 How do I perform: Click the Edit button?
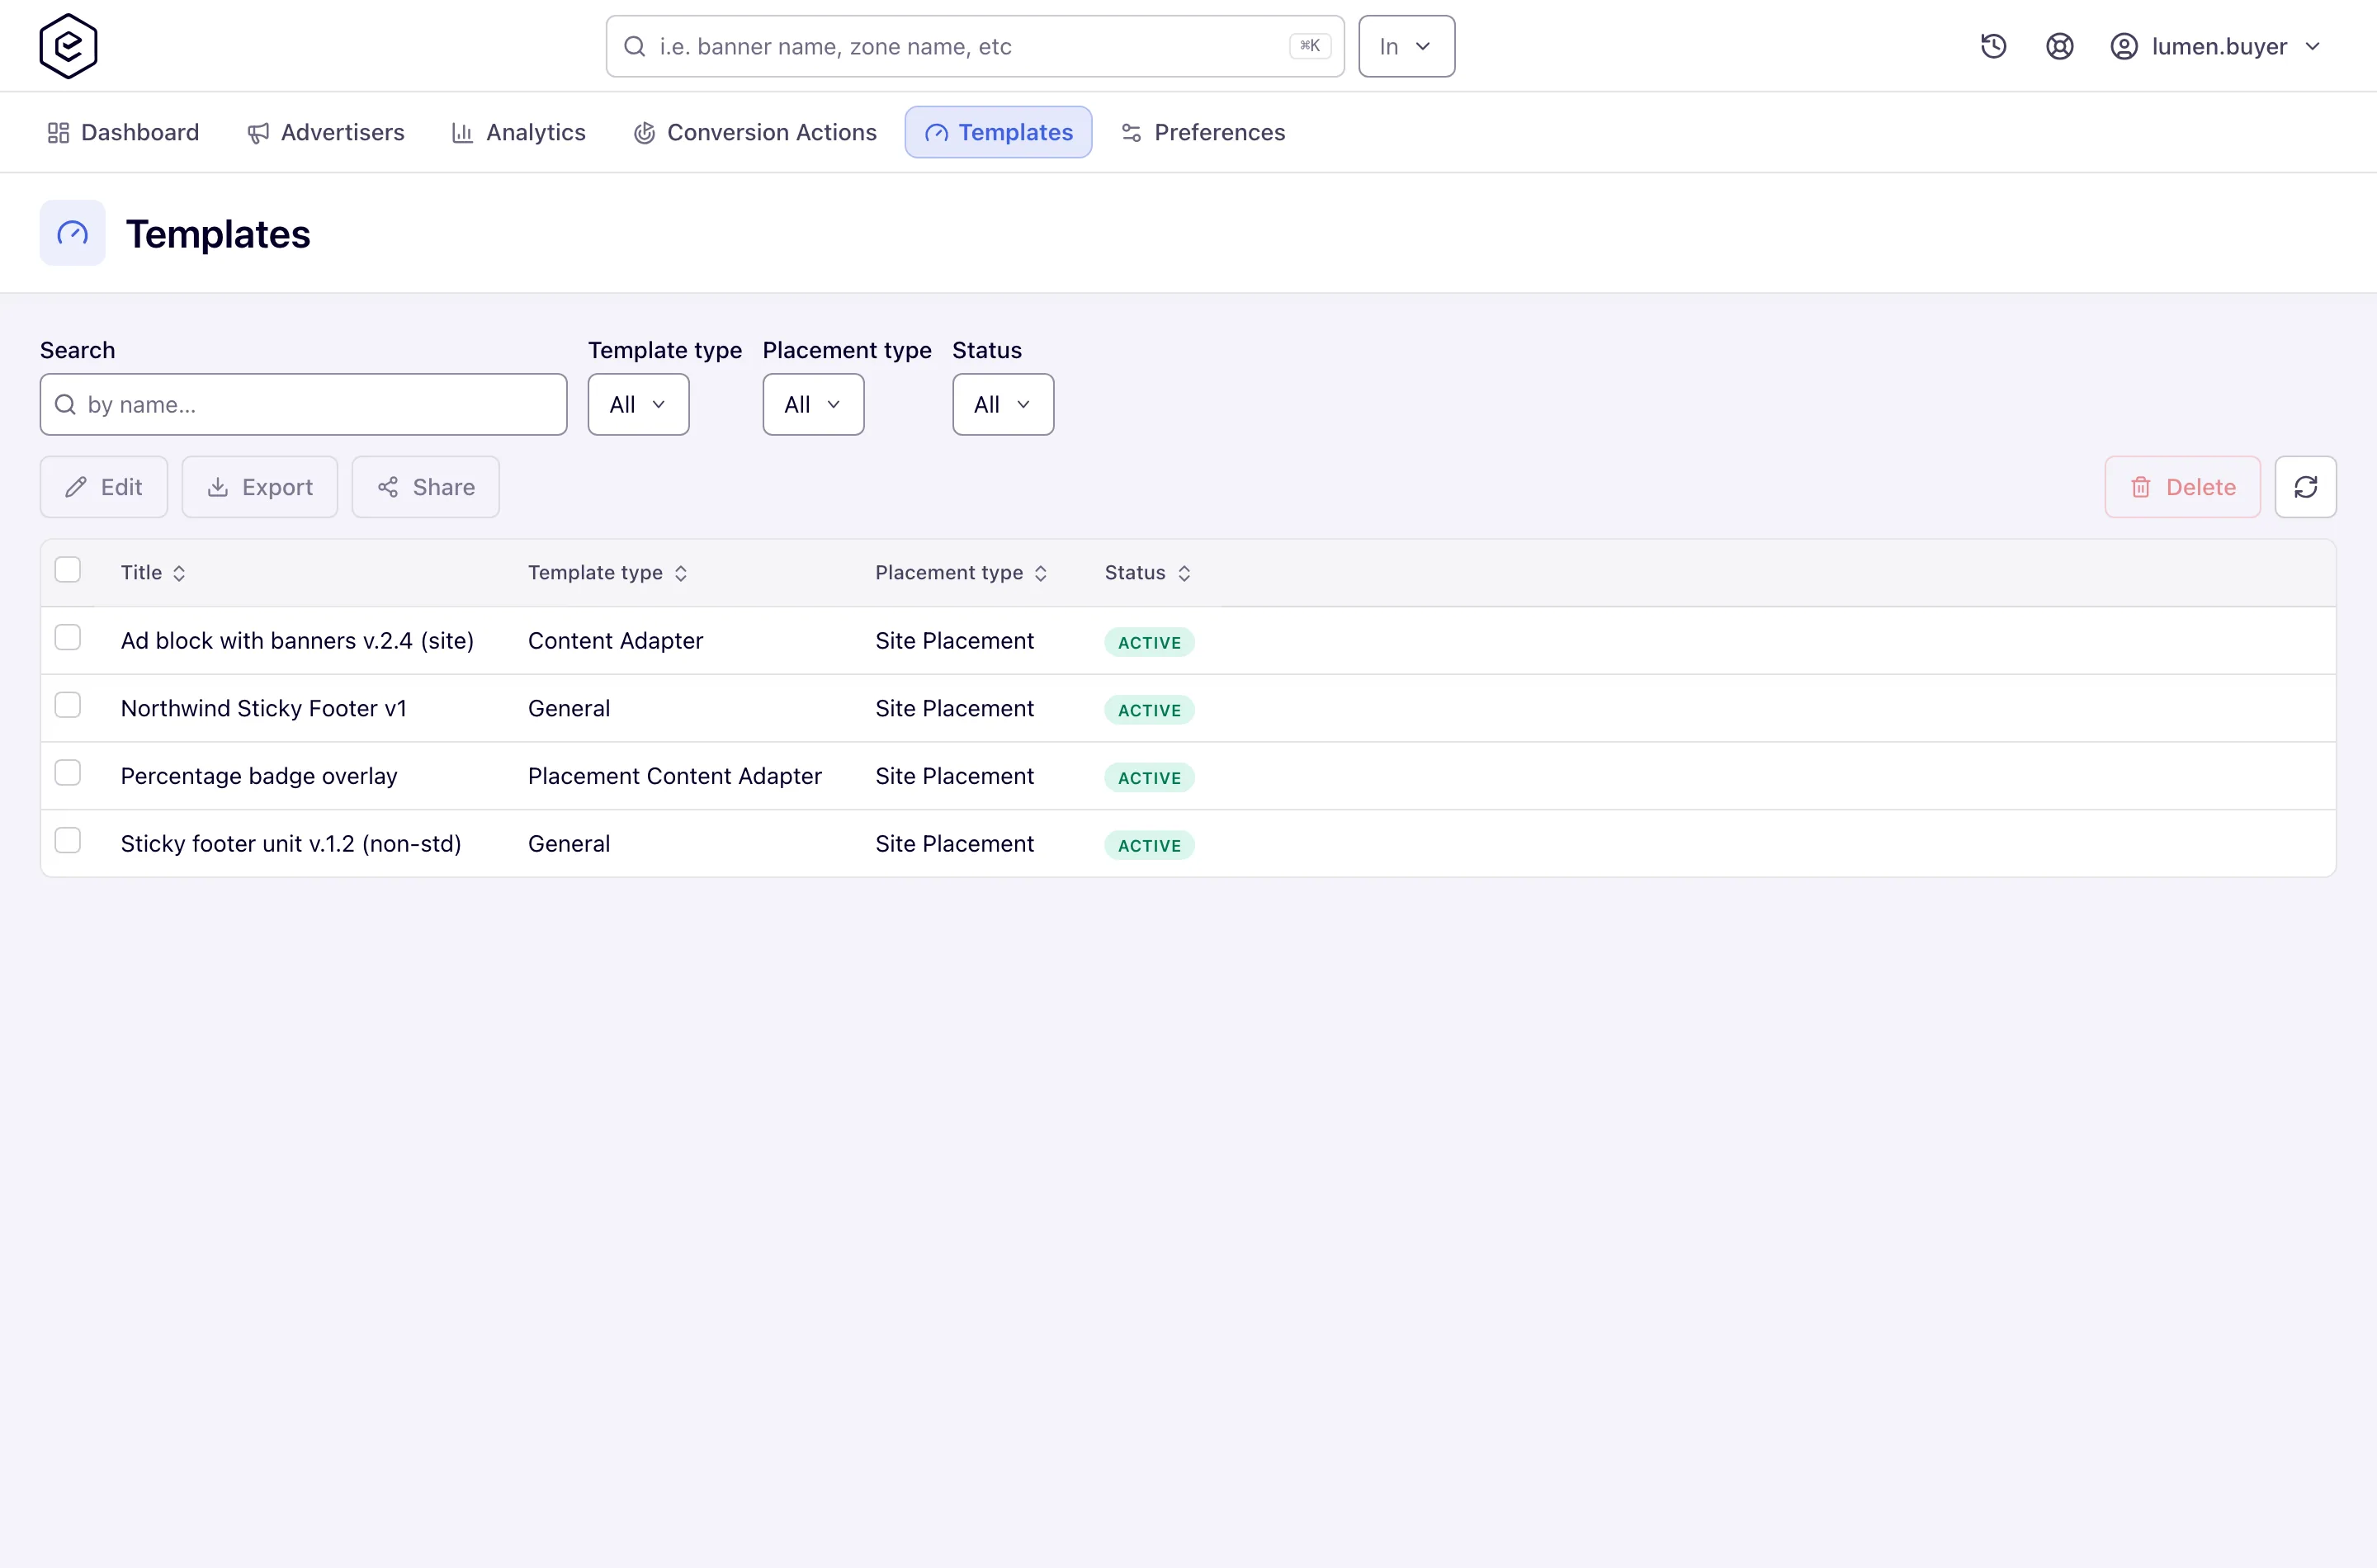tap(104, 487)
